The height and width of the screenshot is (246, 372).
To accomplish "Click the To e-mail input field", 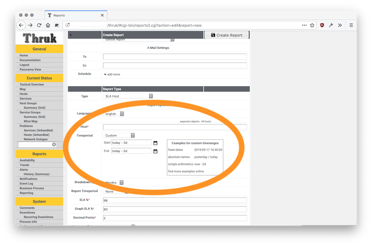I will (x=175, y=57).
